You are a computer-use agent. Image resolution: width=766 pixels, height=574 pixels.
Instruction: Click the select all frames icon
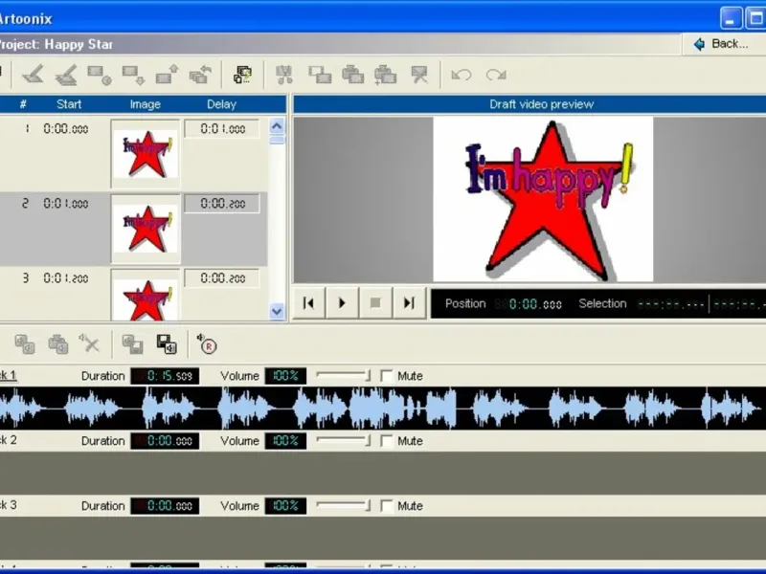point(243,75)
